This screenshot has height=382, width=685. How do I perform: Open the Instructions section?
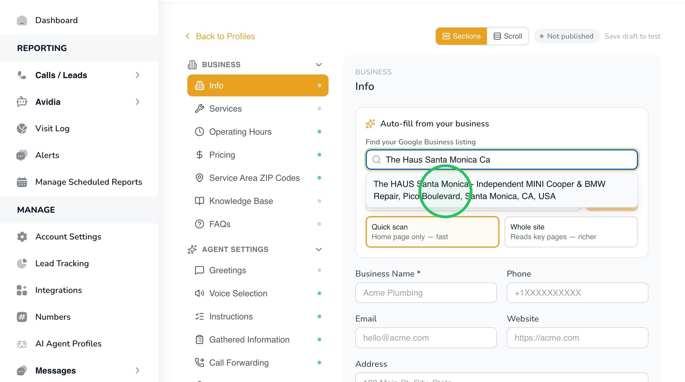coord(258,316)
